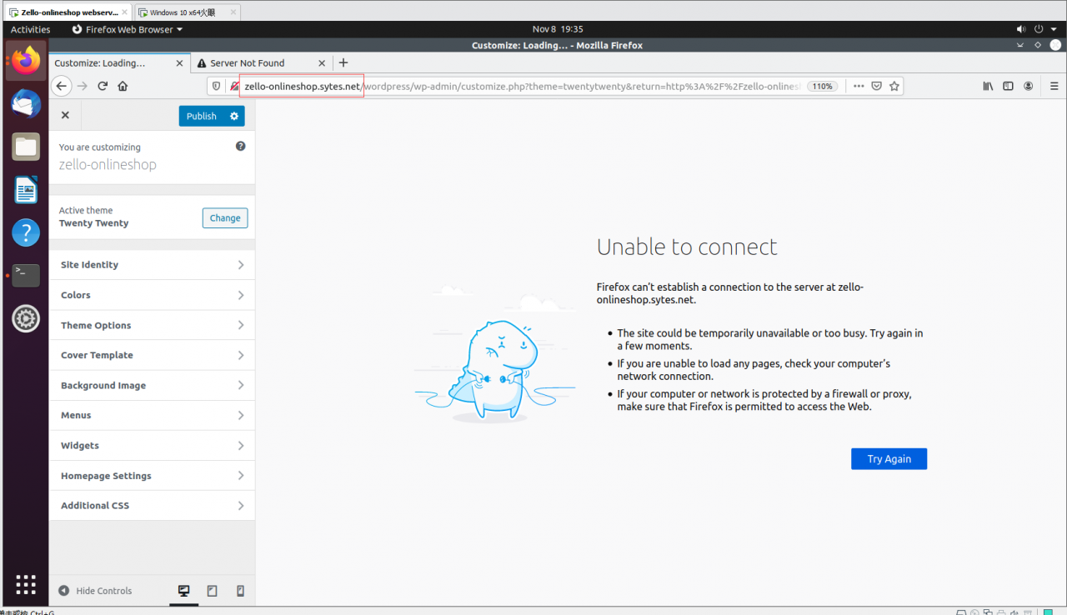
Task: Click the Publish button
Action: (202, 116)
